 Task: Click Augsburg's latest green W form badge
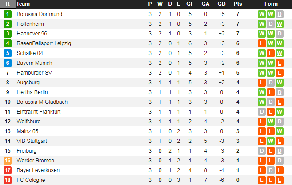280,83
